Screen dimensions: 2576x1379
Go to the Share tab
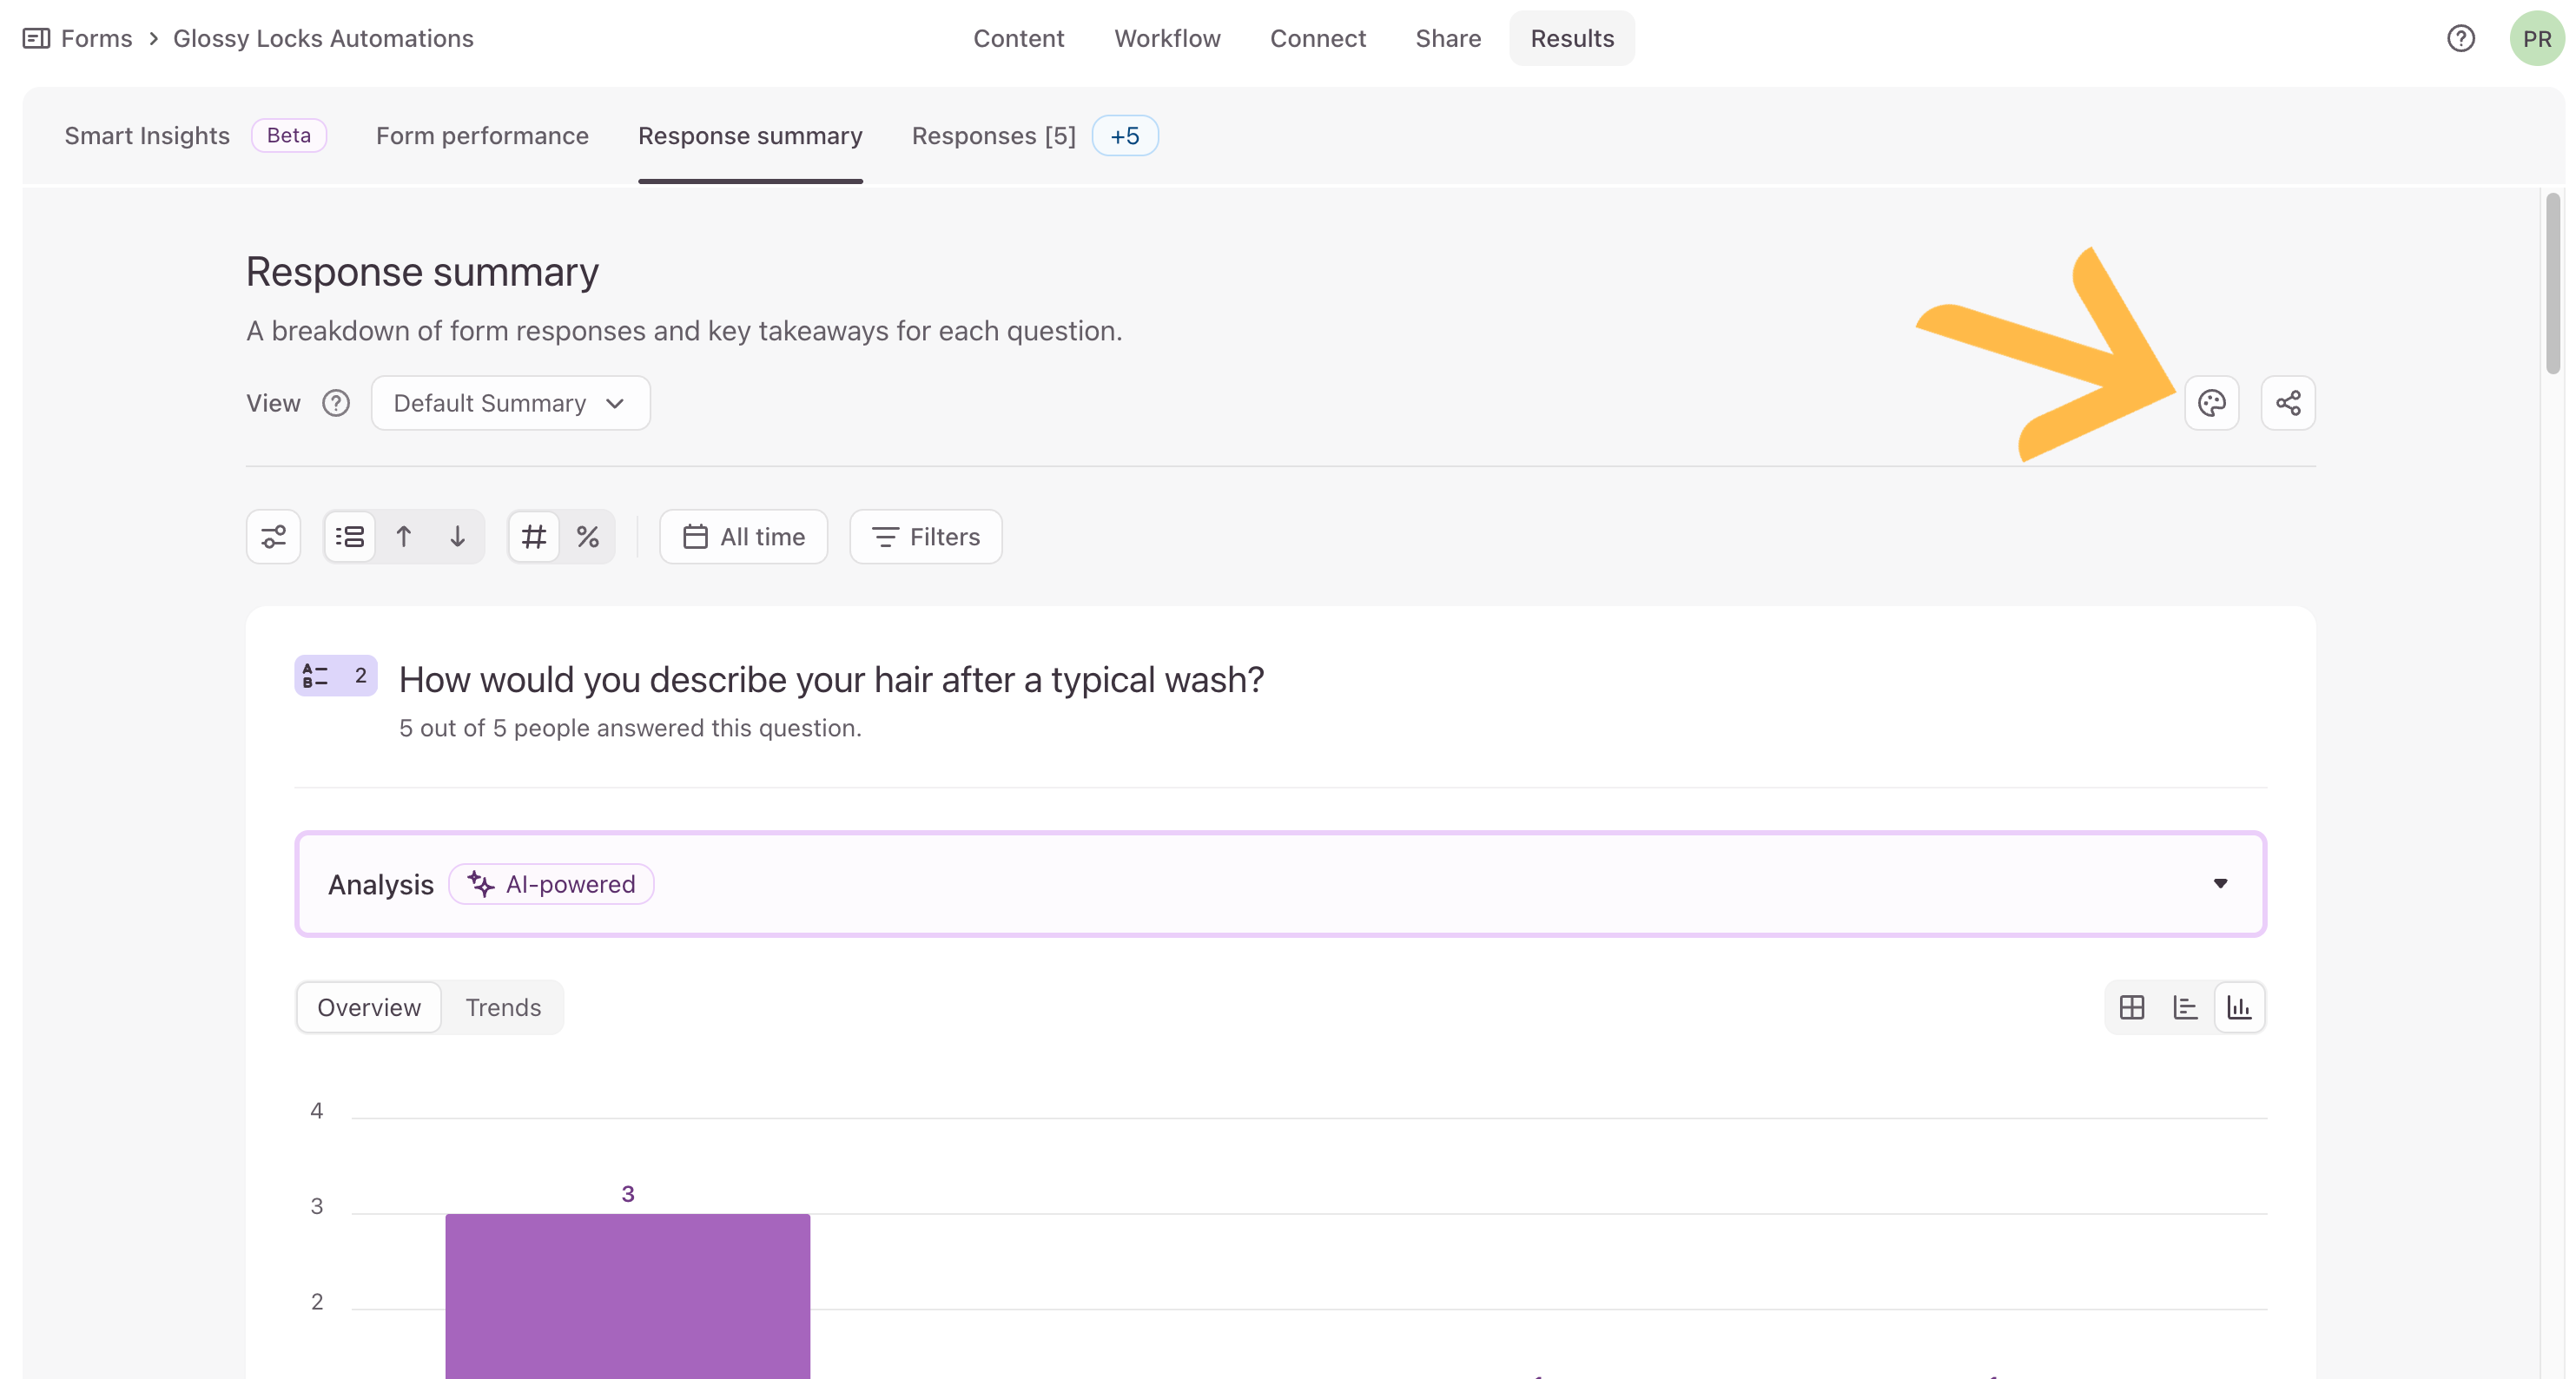1448,38
